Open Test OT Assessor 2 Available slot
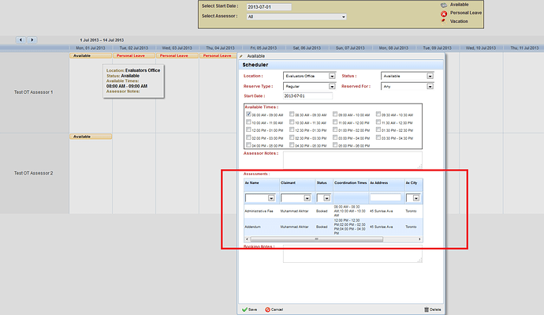 tap(91, 137)
